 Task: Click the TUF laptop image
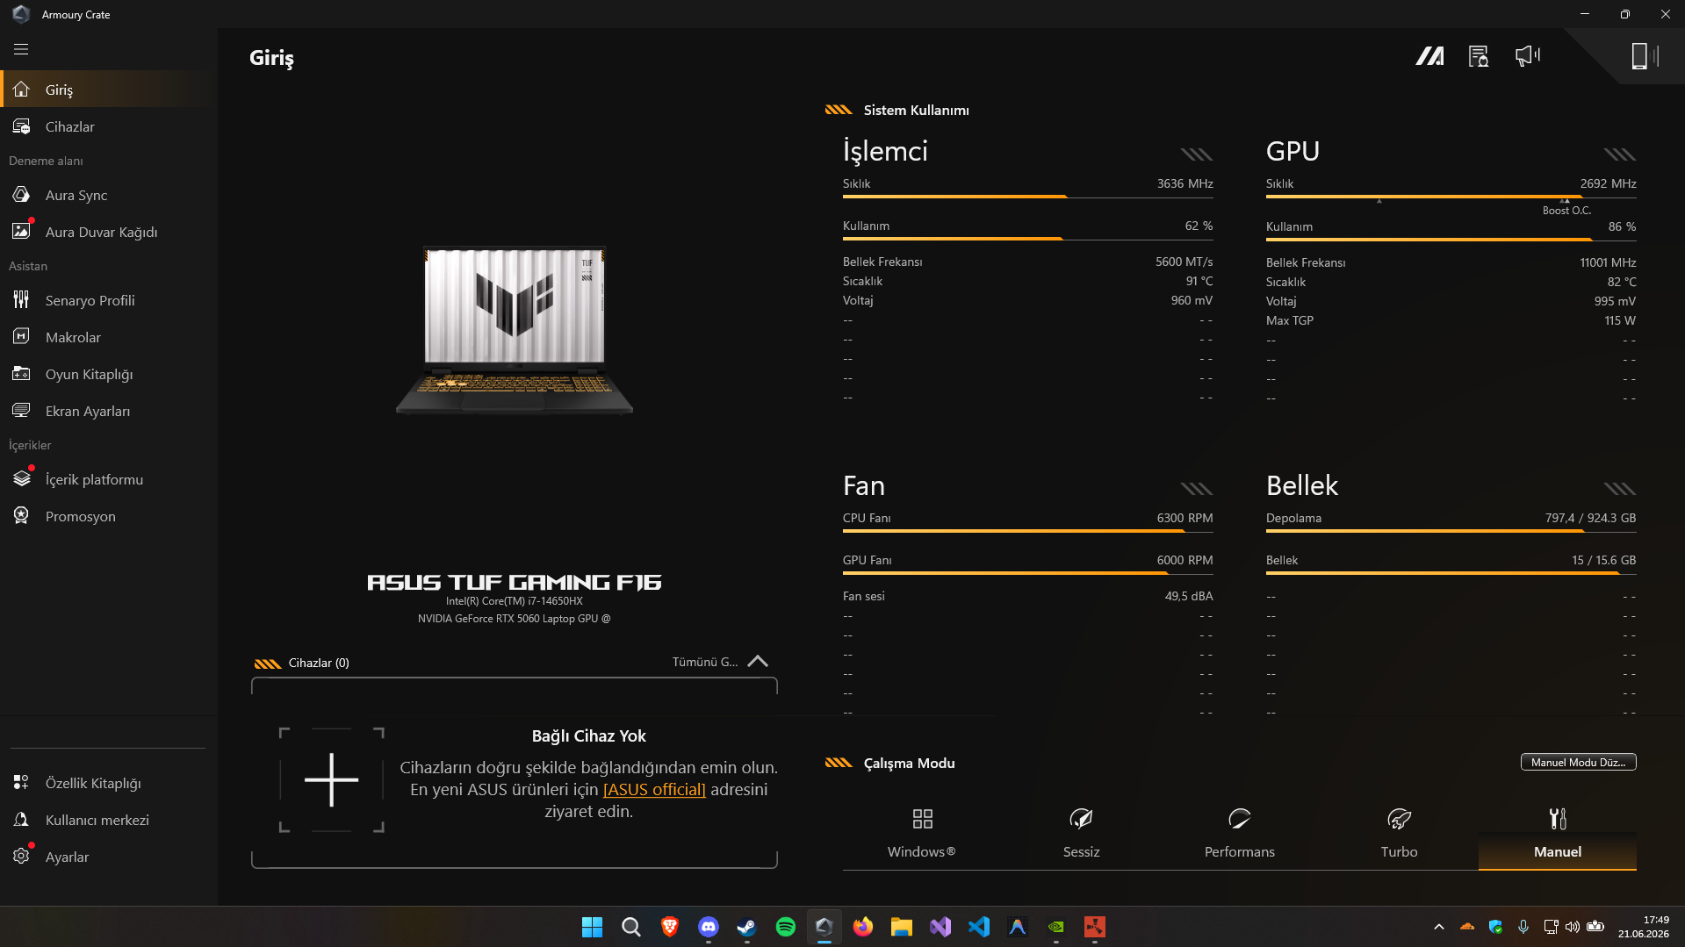(515, 330)
